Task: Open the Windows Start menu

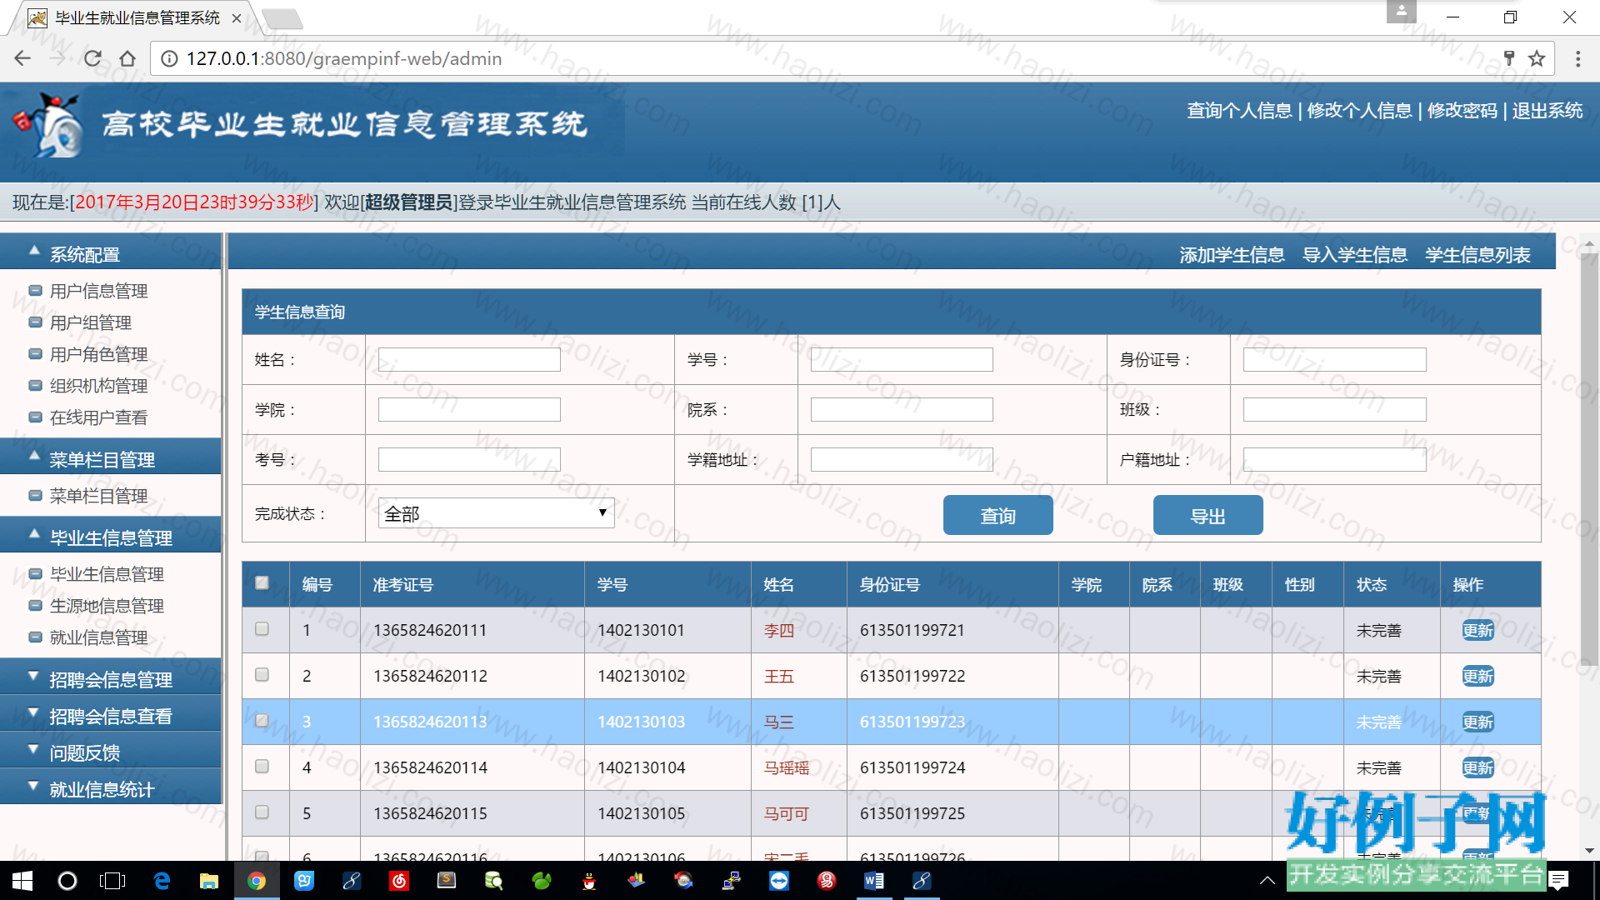Action: click(22, 881)
